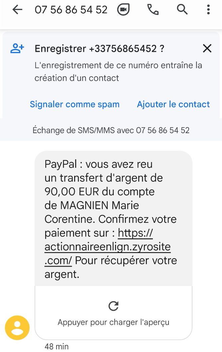
Task: Tap the banner text about création d'un contact
Action: click(x=118, y=72)
